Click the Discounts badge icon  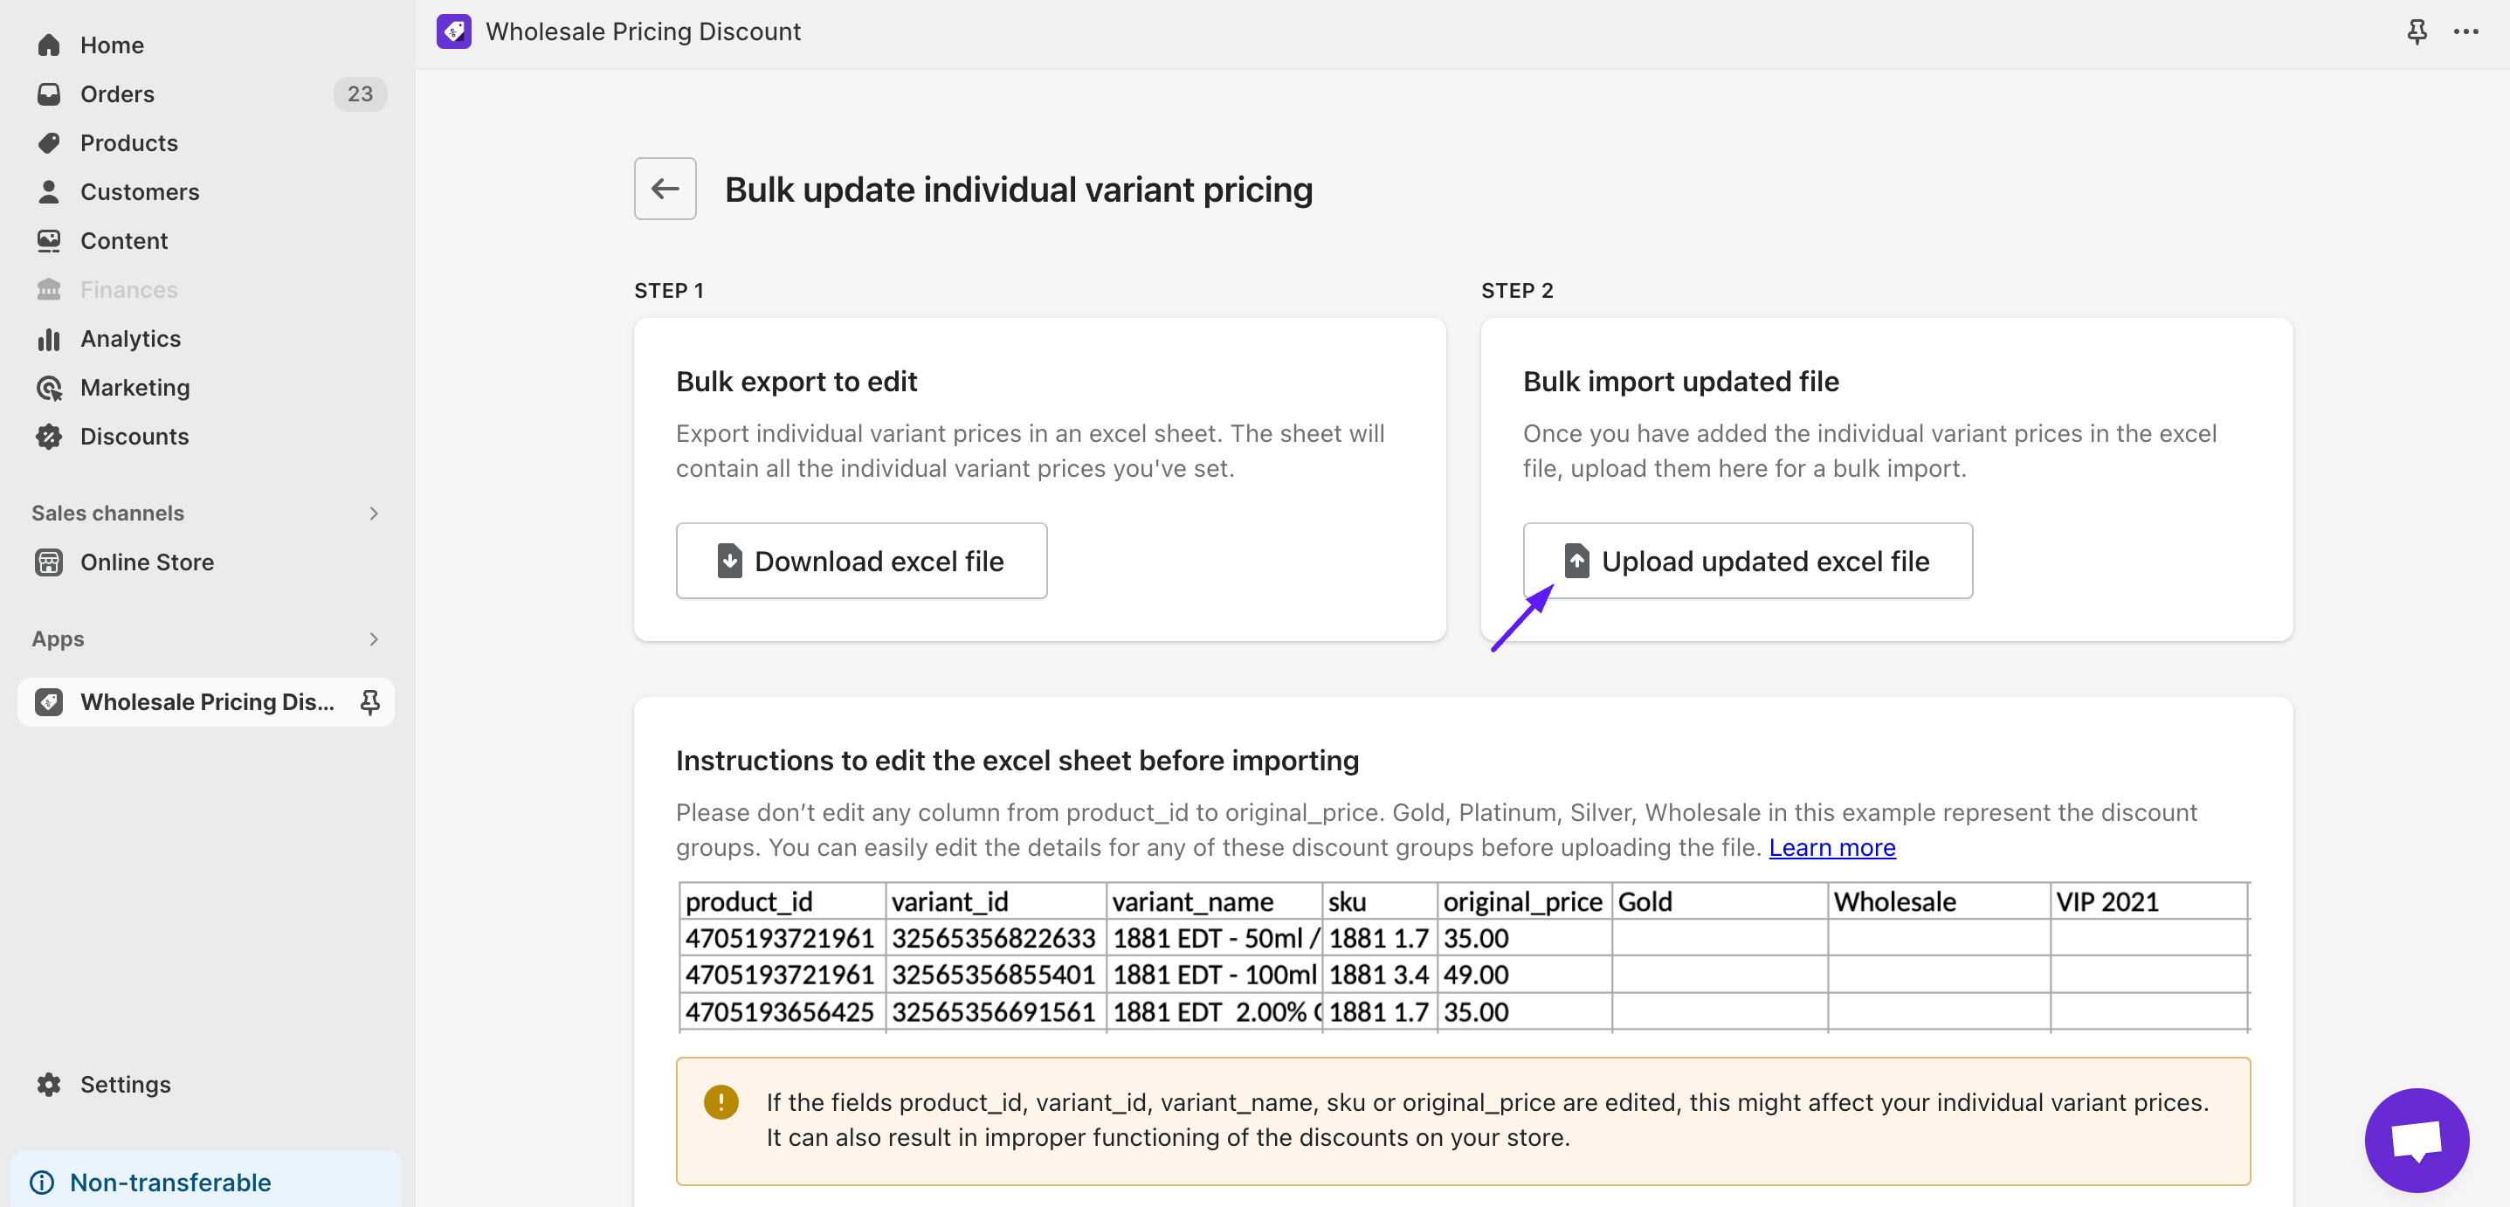coord(49,436)
